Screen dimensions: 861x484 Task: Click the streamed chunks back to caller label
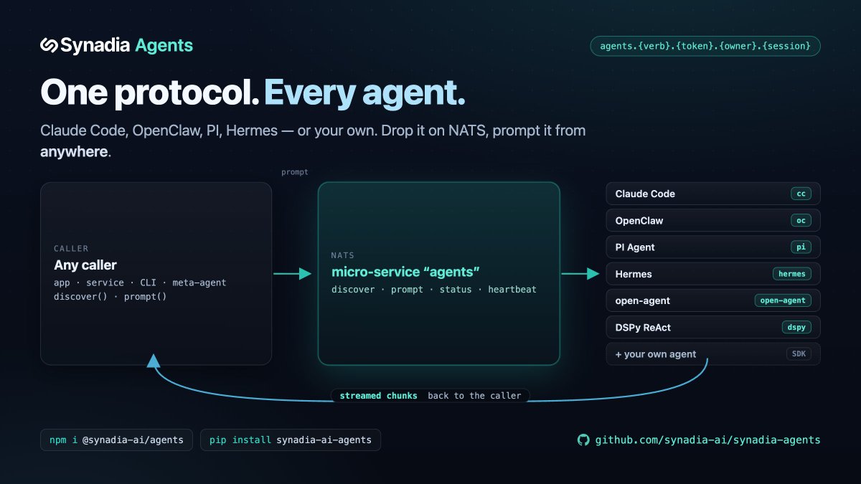tap(430, 396)
